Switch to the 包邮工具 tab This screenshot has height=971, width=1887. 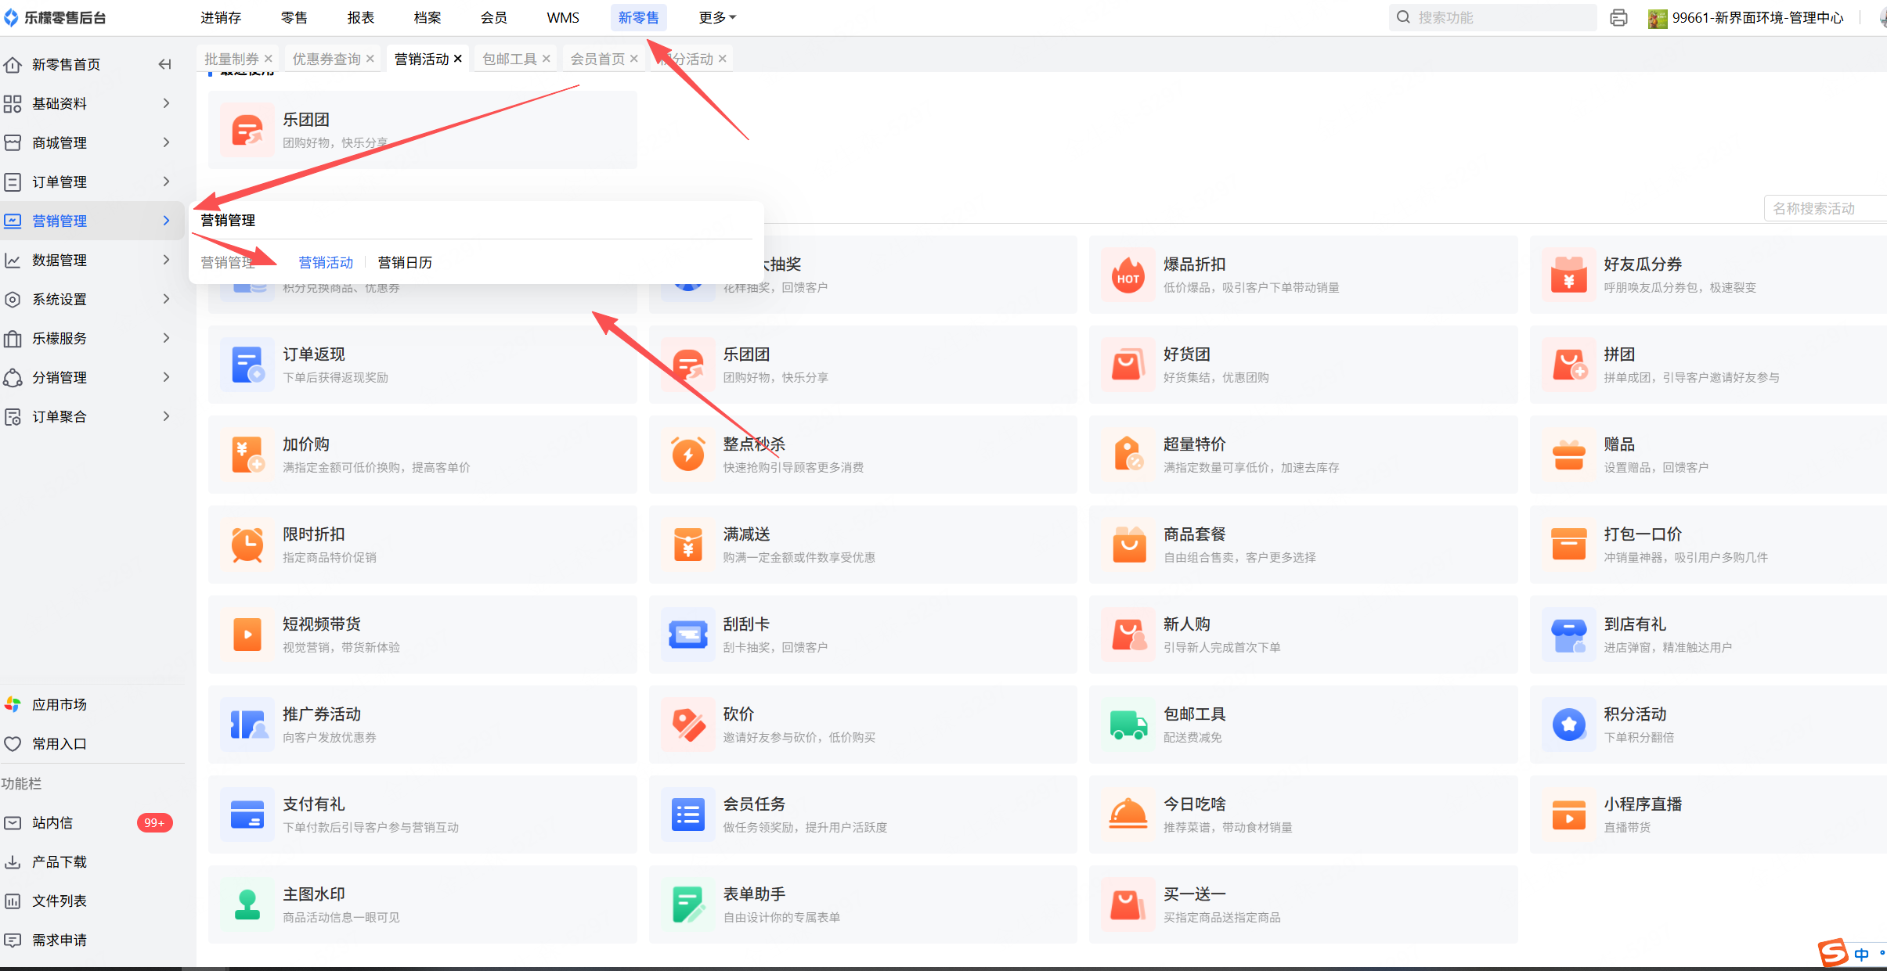pyautogui.click(x=510, y=59)
